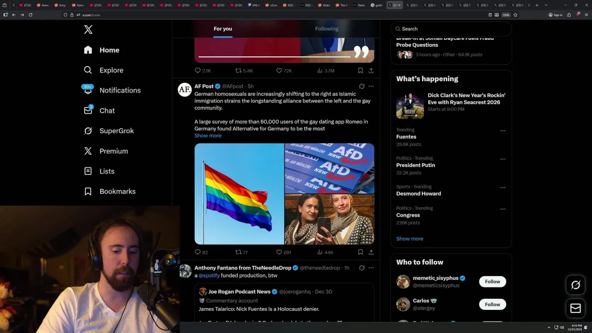Share the AF Post tweet
This screenshot has height=333, width=592.
[x=371, y=252]
